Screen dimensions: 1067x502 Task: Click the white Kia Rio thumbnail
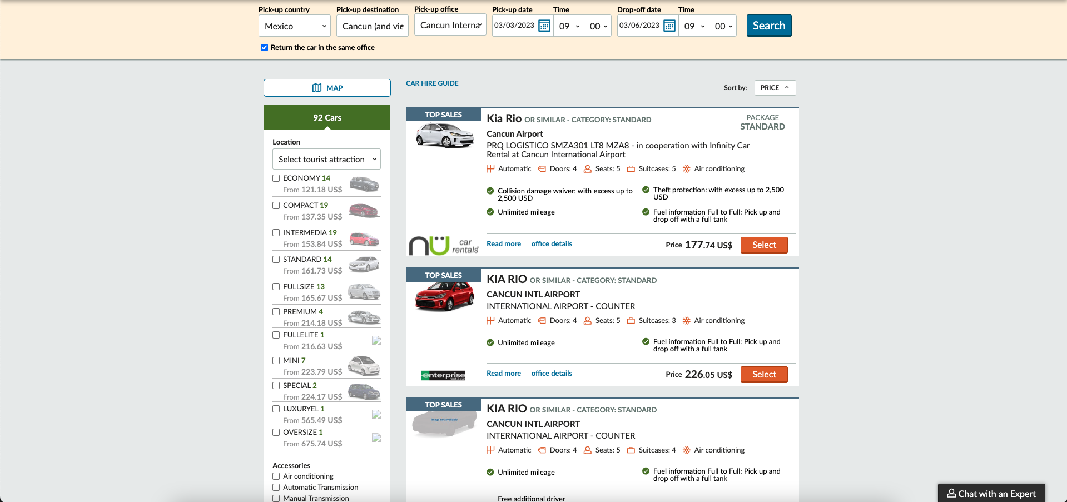coord(444,135)
